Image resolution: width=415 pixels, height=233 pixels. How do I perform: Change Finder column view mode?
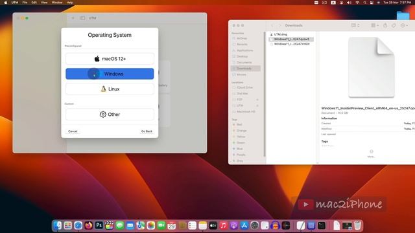[x=355, y=25]
